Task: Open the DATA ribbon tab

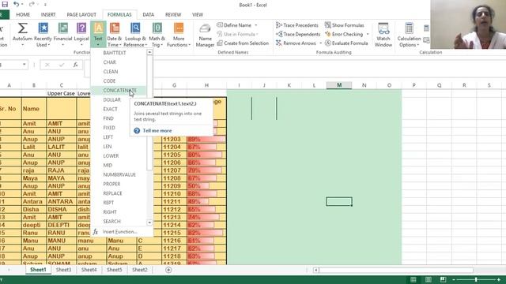Action: coord(148,14)
